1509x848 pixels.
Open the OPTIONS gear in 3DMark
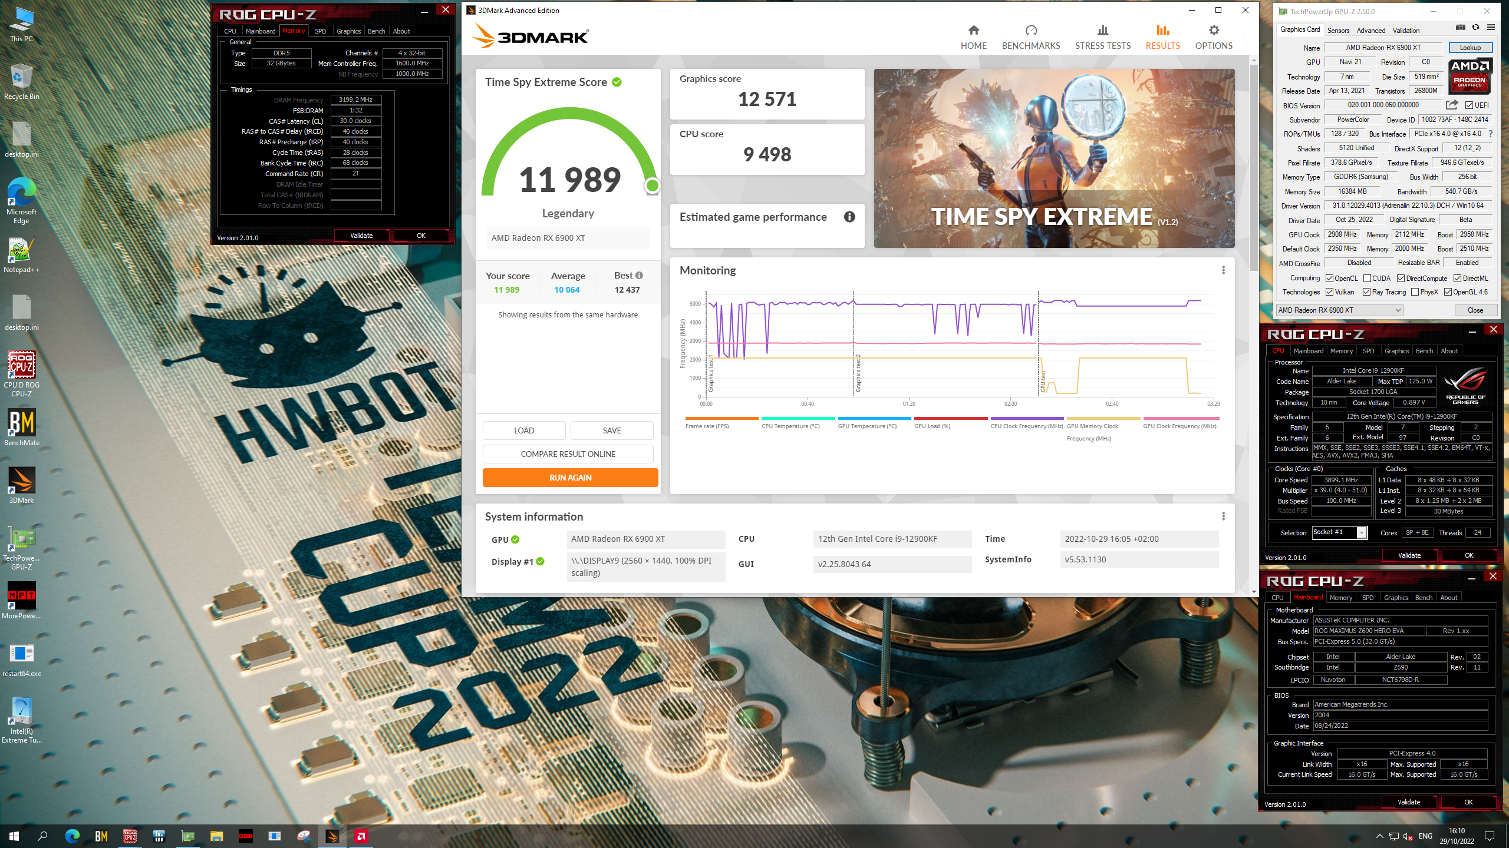pos(1213,37)
